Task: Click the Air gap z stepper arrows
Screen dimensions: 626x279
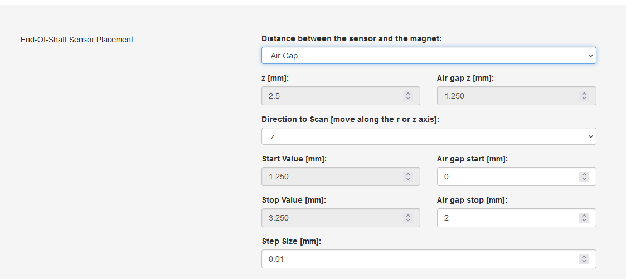Action: (x=584, y=96)
